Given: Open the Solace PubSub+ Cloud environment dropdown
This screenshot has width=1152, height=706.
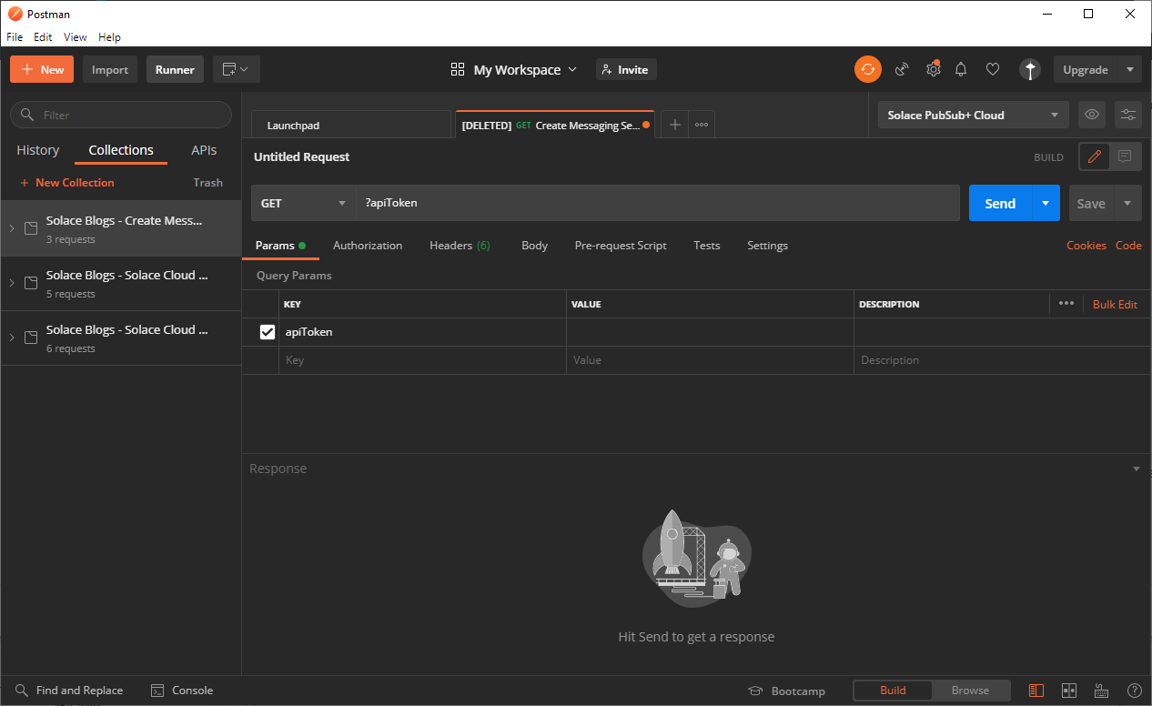Looking at the screenshot, I should tap(972, 115).
